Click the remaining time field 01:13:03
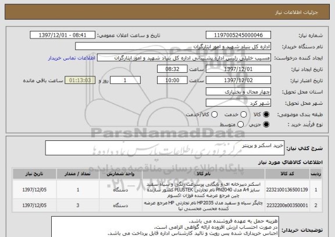The width and height of the screenshot is (335, 237). pyautogui.click(x=80, y=80)
